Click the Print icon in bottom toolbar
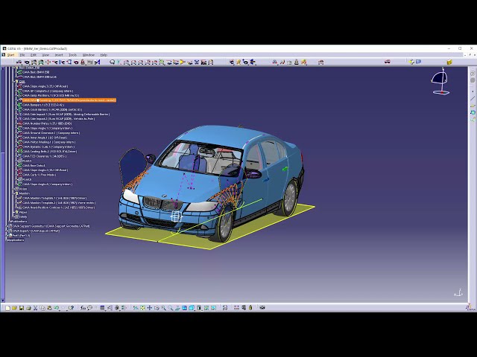Screen dimensions: 477x357 click(28, 308)
